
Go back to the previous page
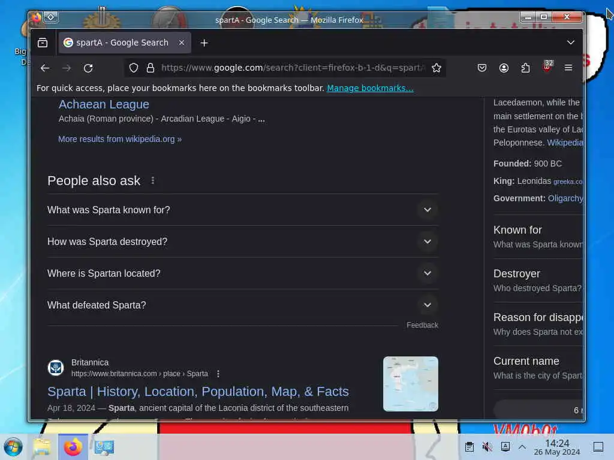coord(45,68)
